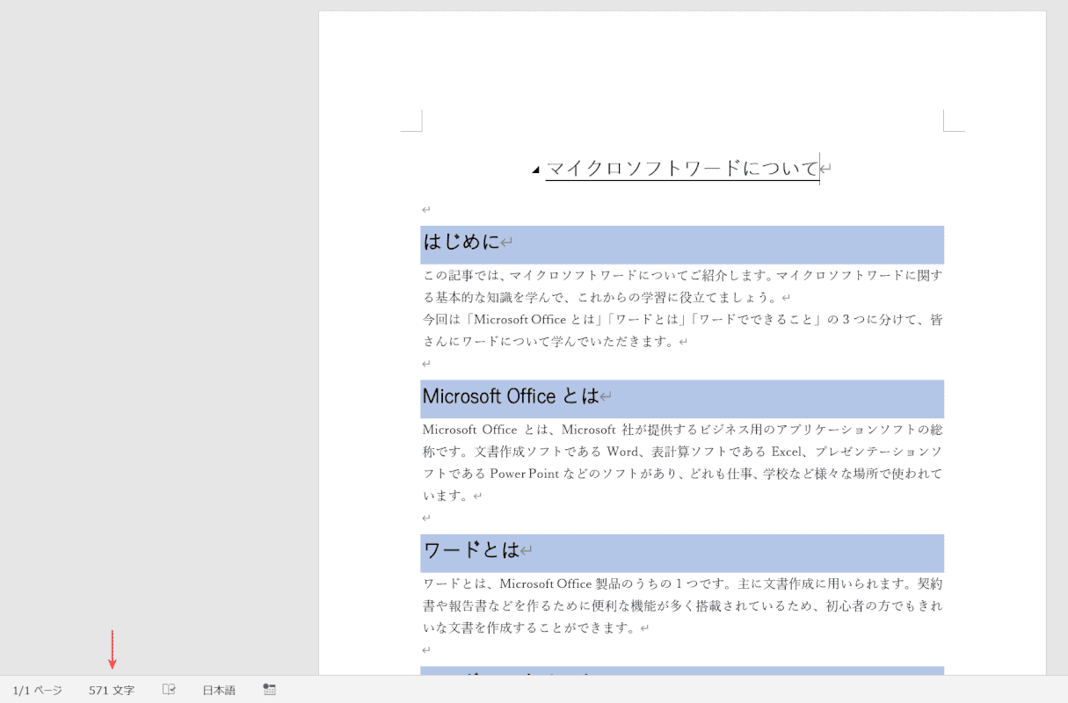Screen dimensions: 1068x703
Task: Click the line starting 今回は「Microsoft Office とは」
Action: (x=682, y=320)
